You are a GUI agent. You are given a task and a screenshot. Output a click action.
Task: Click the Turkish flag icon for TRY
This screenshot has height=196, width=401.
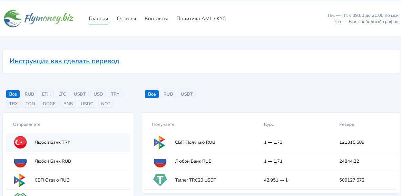click(20, 142)
